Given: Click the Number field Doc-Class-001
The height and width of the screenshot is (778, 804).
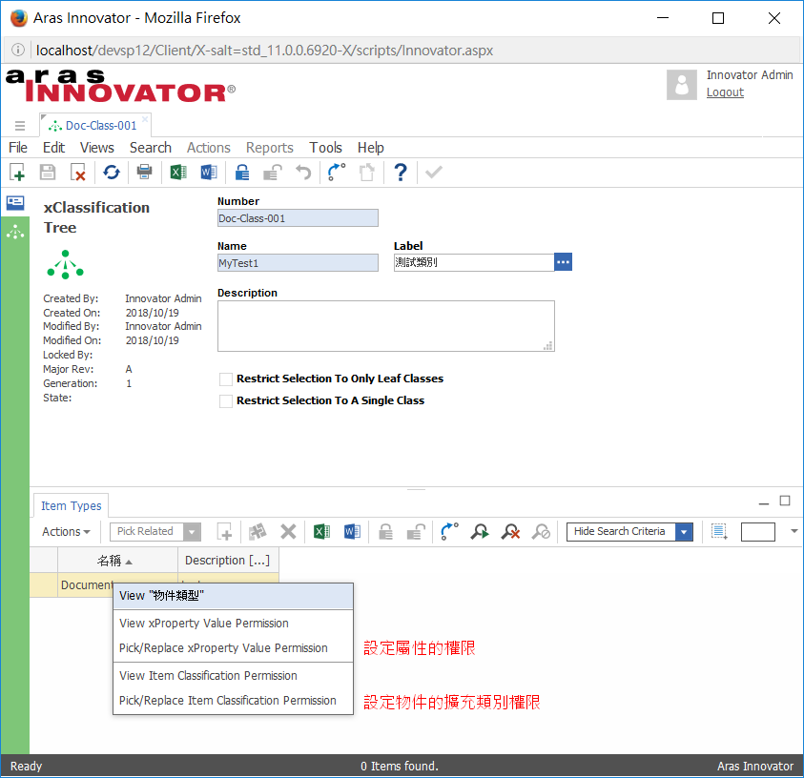Looking at the screenshot, I should (298, 217).
